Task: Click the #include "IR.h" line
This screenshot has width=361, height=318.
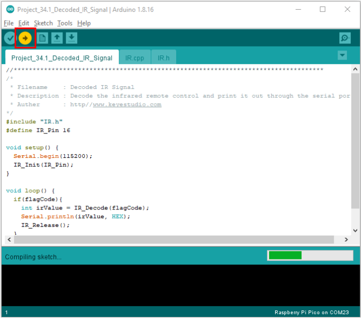Action: coord(34,122)
